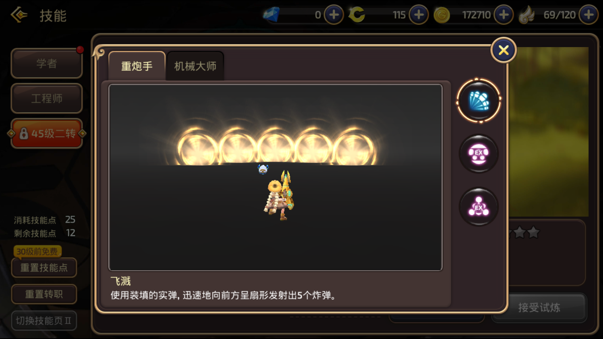
Task: Click the 重置技能点 button
Action: 44,267
